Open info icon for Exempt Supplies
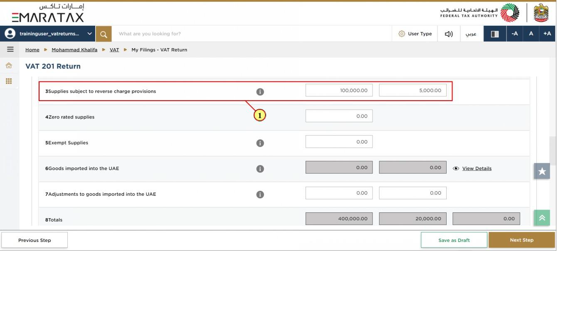Image resolution: width=588 pixels, height=333 pixels. (260, 143)
